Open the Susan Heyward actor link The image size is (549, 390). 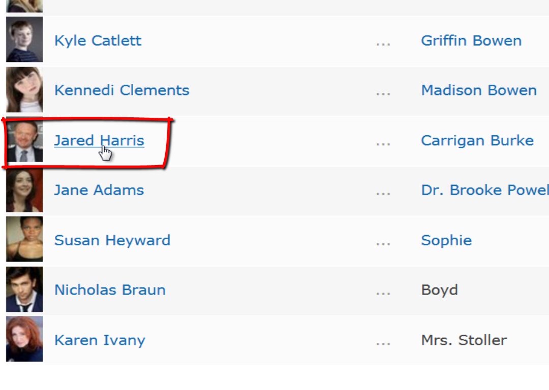112,240
